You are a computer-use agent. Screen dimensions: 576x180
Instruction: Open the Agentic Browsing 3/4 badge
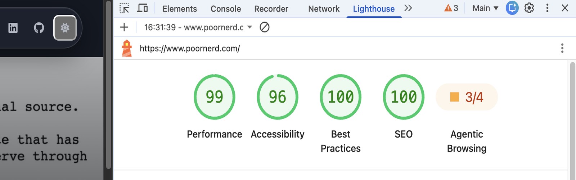click(467, 97)
